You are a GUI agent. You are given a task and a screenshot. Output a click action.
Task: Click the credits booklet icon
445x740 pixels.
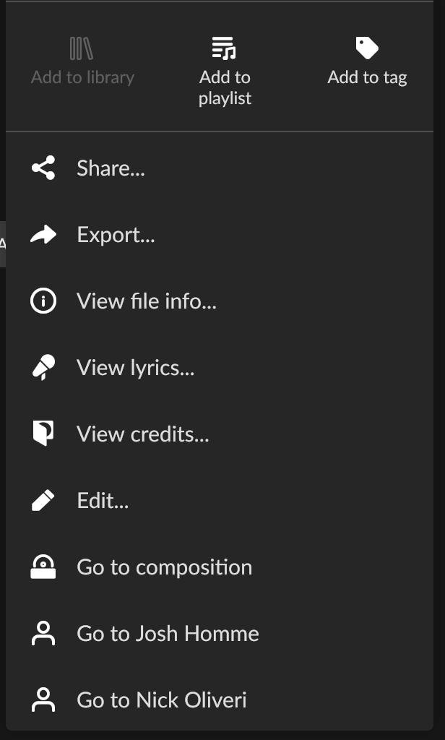tap(43, 434)
